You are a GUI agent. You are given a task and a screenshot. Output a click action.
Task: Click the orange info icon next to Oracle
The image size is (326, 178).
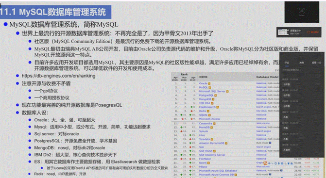pyautogui.click(x=209, y=83)
